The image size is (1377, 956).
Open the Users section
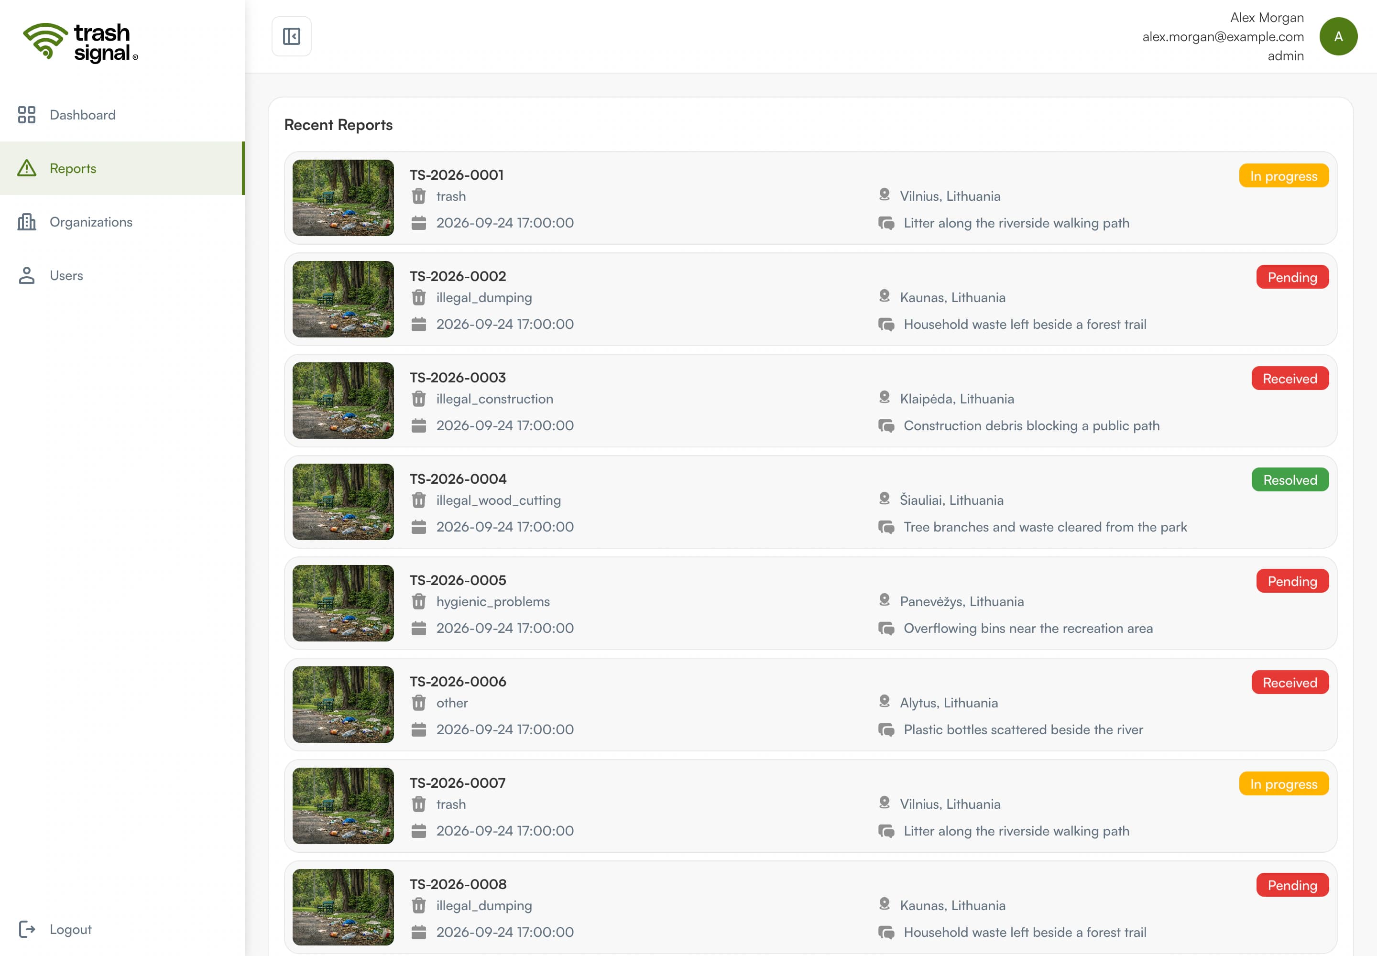122,275
